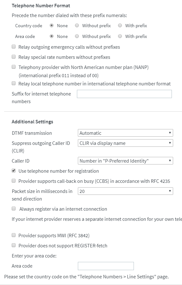This screenshot has height=285, width=182.
Task: Select Country code None radio button
Action: pos(52,25)
